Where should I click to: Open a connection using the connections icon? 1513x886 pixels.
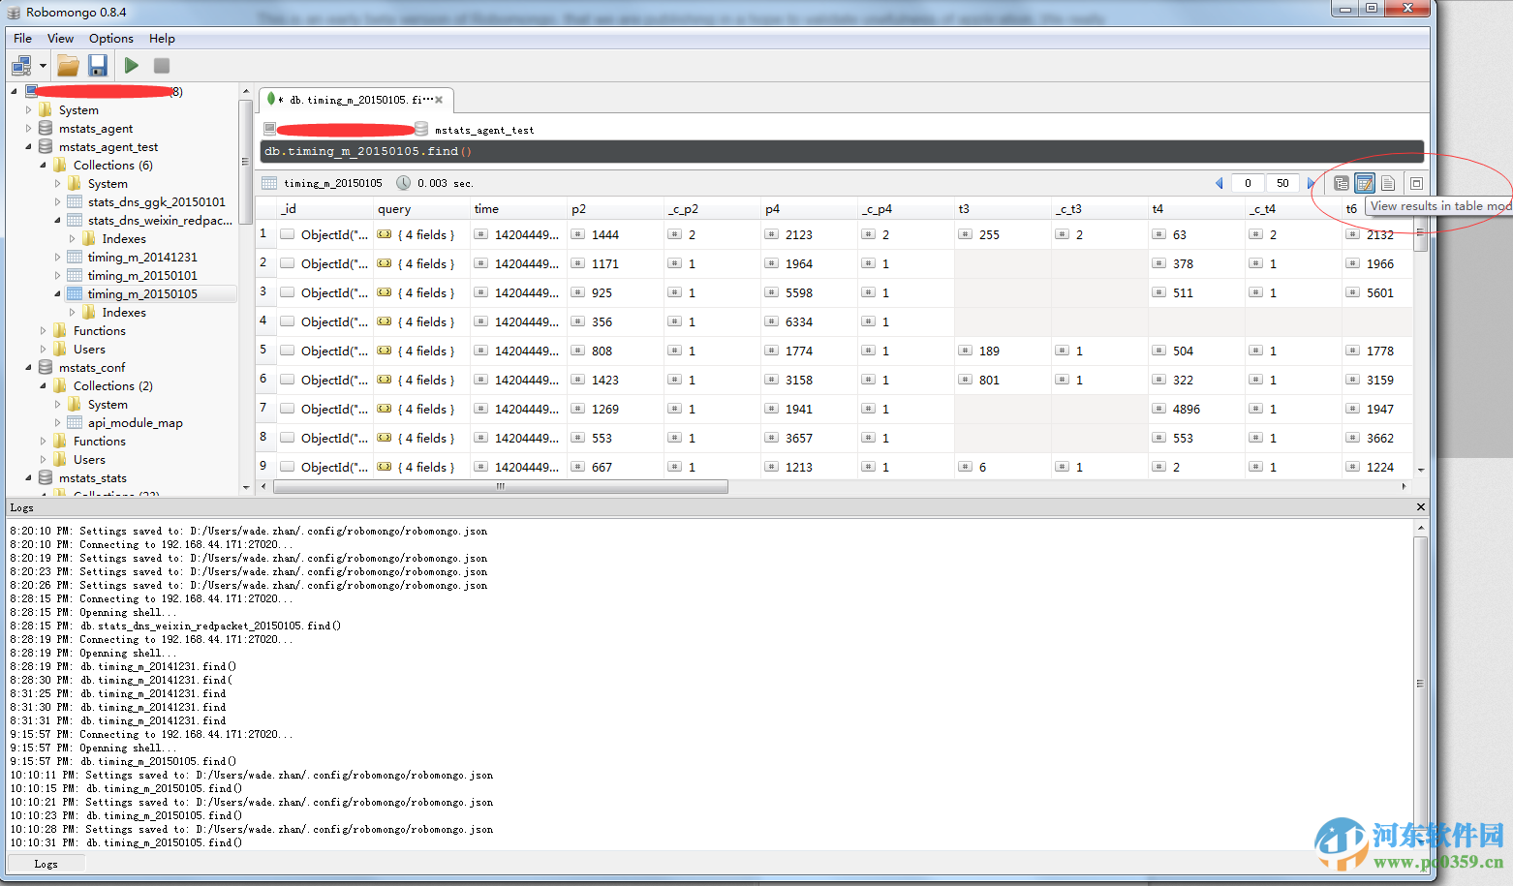click(x=19, y=65)
